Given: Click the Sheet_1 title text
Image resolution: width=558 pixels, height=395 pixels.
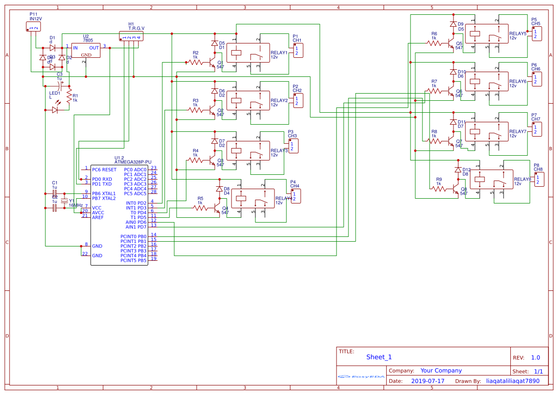Looking at the screenshot, I should [378, 357].
